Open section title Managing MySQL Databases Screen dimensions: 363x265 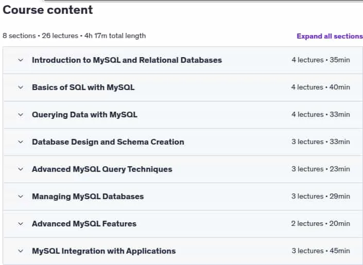pos(88,197)
